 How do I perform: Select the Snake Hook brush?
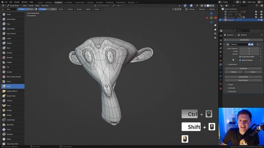point(13,96)
